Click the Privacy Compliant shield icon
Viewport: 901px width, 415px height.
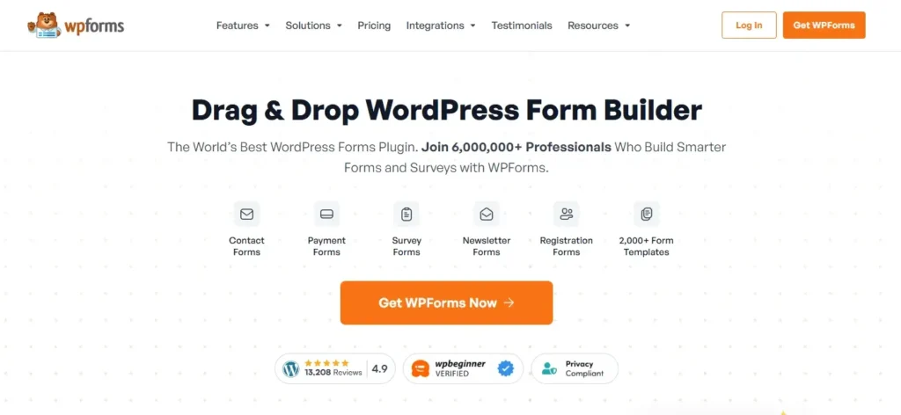coord(549,368)
